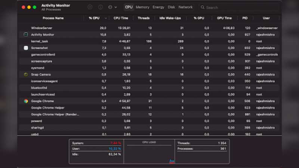
Task: Click the Activity Monitor app icon in list
Action: [x=26, y=34]
